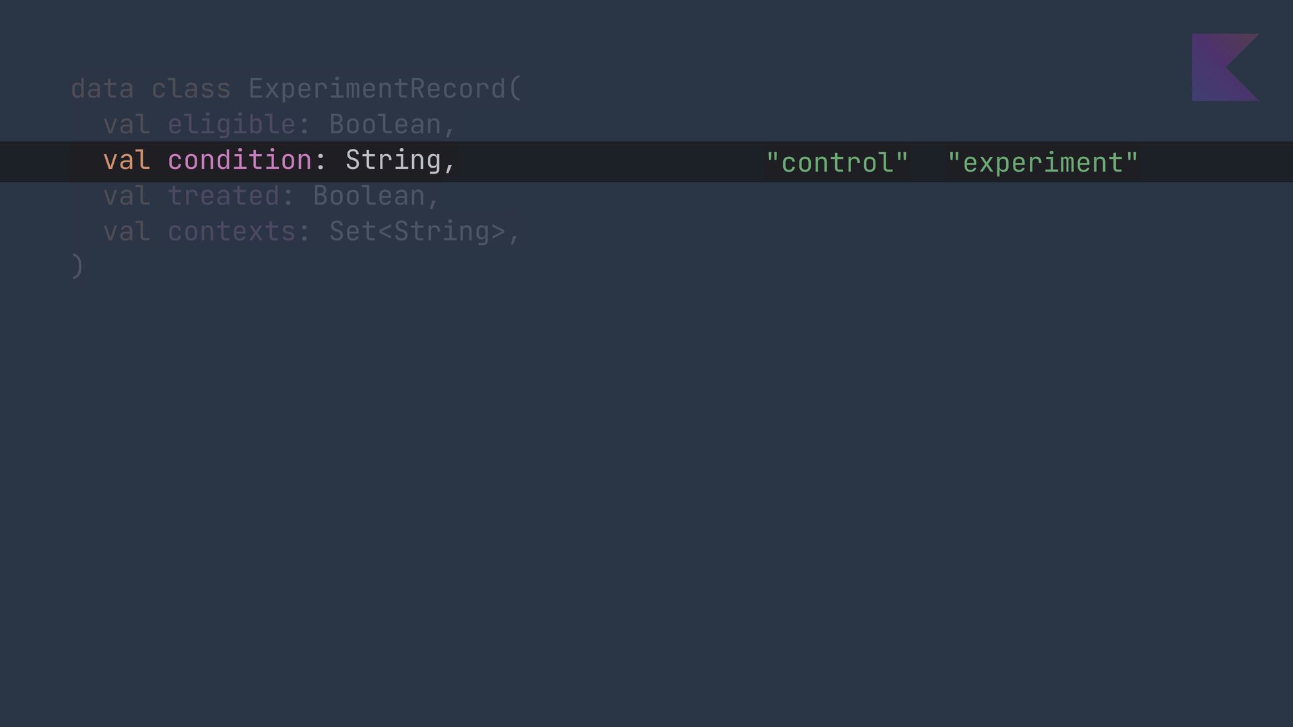Click the eligible property name
The width and height of the screenshot is (1293, 727).
point(232,125)
